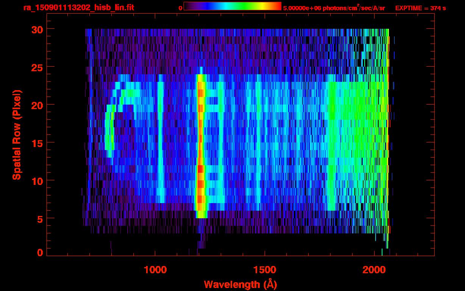
Task: Click the filename ra_150901113202_hisb_lin.fit
Action: coord(78,8)
